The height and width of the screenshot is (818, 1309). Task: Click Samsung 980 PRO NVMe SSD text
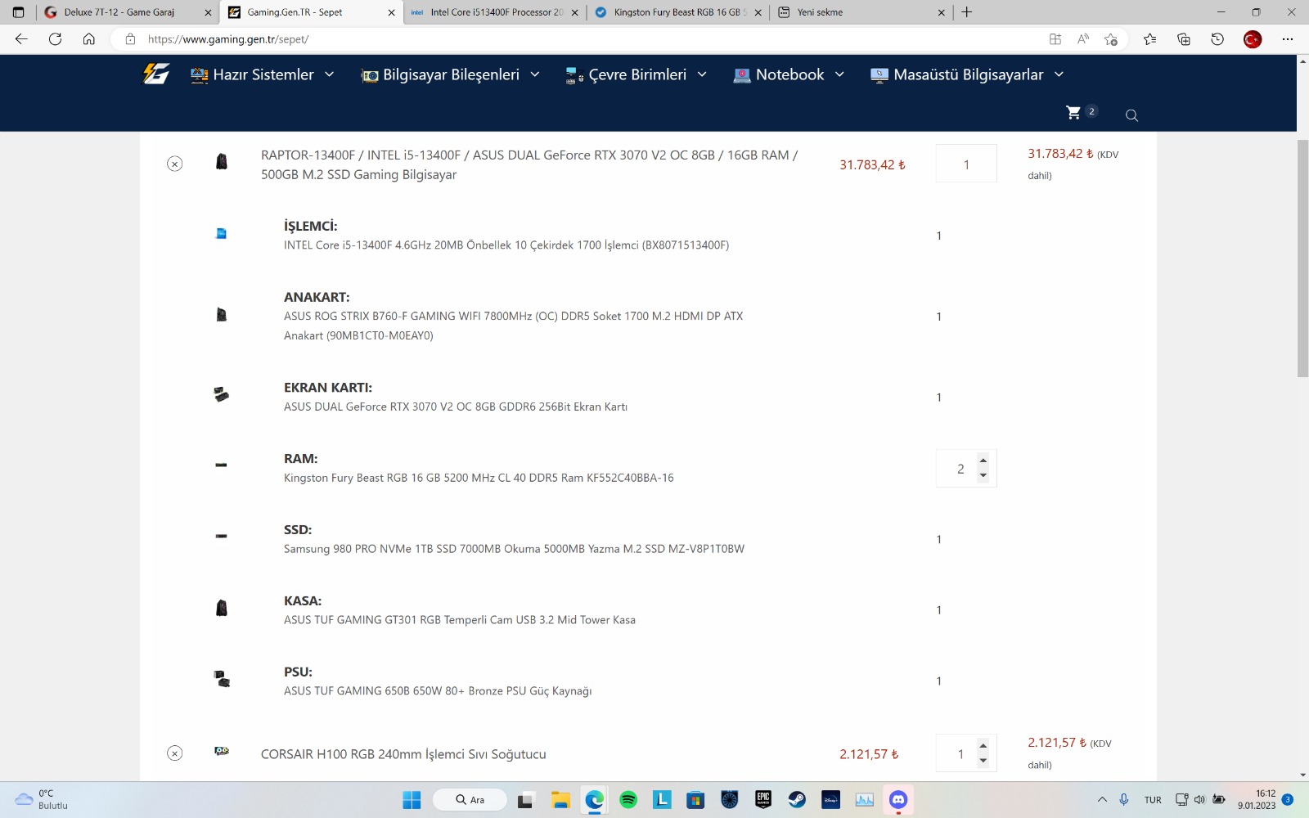514,549
